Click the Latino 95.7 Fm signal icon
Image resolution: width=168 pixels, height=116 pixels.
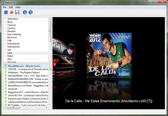(x=5, y=95)
